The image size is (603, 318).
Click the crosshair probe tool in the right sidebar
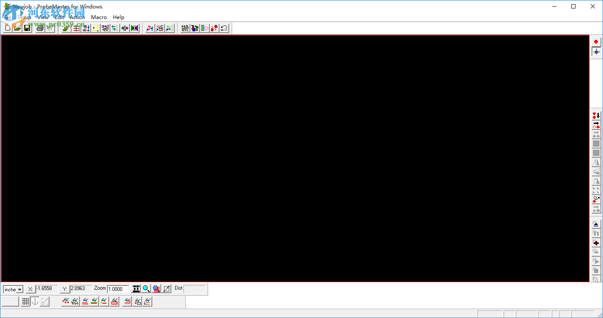tap(596, 52)
